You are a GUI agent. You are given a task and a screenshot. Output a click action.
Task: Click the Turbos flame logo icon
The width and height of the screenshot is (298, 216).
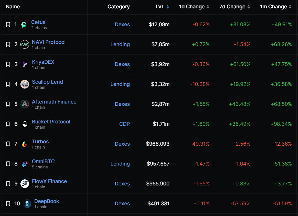coord(25,144)
